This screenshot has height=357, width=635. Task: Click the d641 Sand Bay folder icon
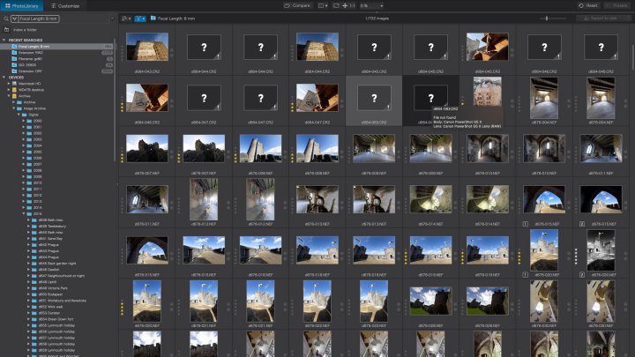point(34,238)
